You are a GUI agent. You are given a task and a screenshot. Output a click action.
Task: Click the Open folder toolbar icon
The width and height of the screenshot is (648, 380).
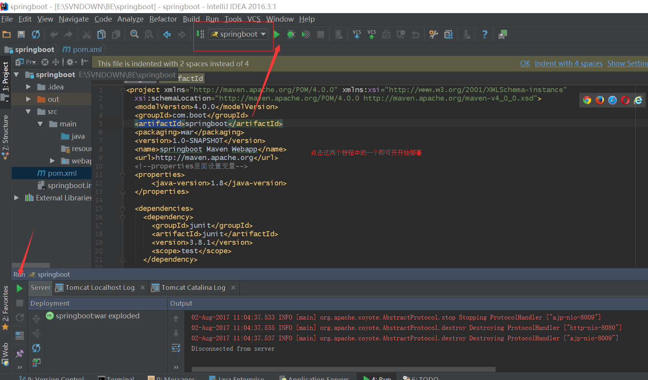pos(7,34)
